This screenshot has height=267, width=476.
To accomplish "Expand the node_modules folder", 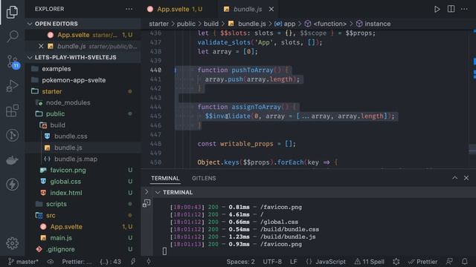I will [x=68, y=102].
